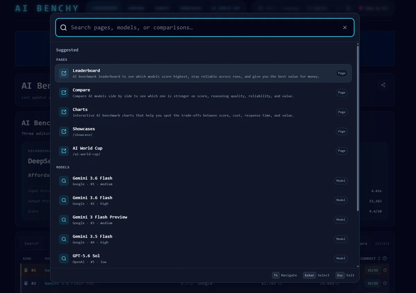Click the search icon beside GPT-5.6 Sol
The width and height of the screenshot is (416, 293).
pos(64,258)
